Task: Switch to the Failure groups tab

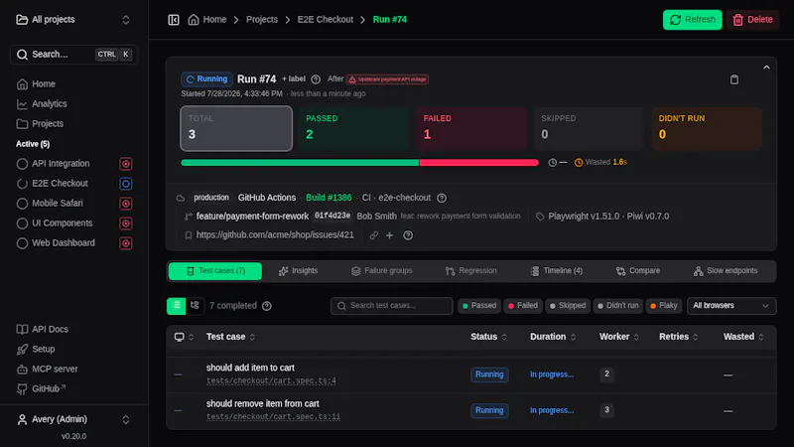Action: [x=382, y=271]
